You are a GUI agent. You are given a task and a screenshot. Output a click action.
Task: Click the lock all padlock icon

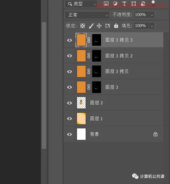coord(116,26)
